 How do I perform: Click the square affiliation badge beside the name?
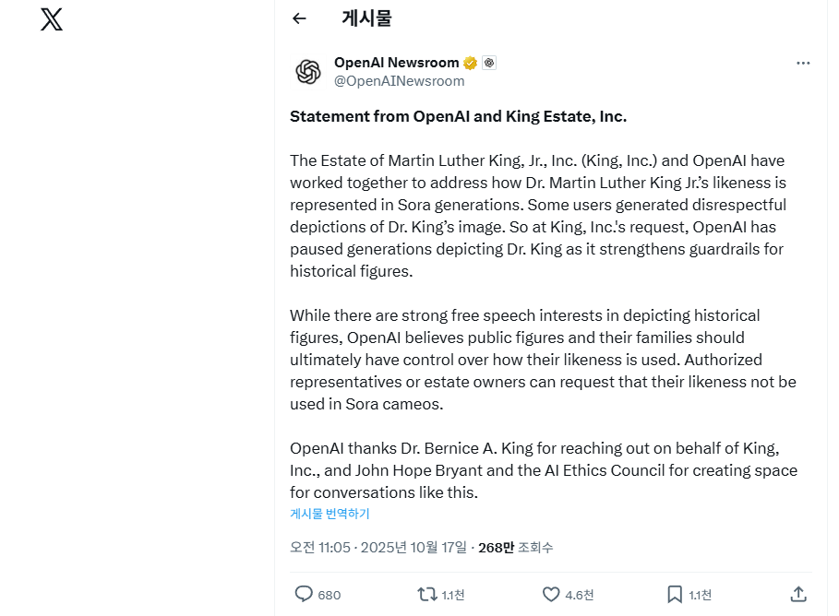click(x=489, y=63)
